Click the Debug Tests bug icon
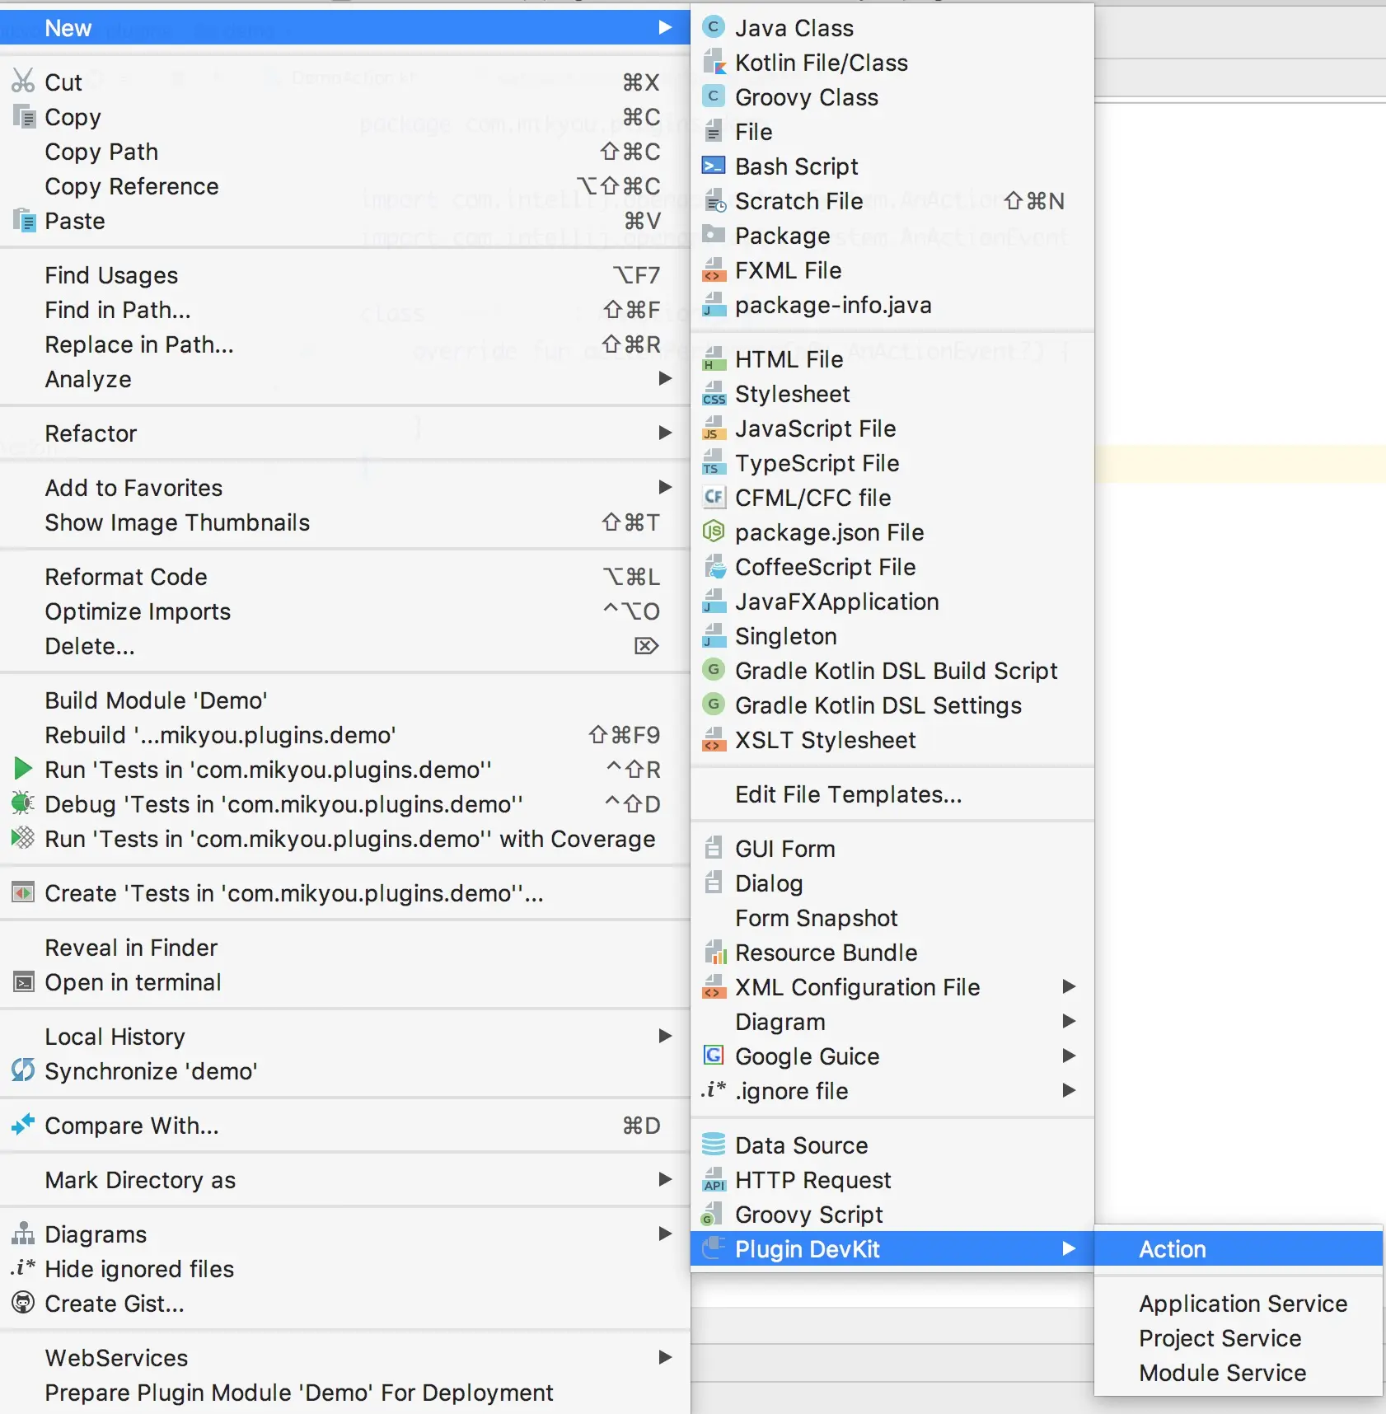The height and width of the screenshot is (1414, 1386). tap(23, 803)
